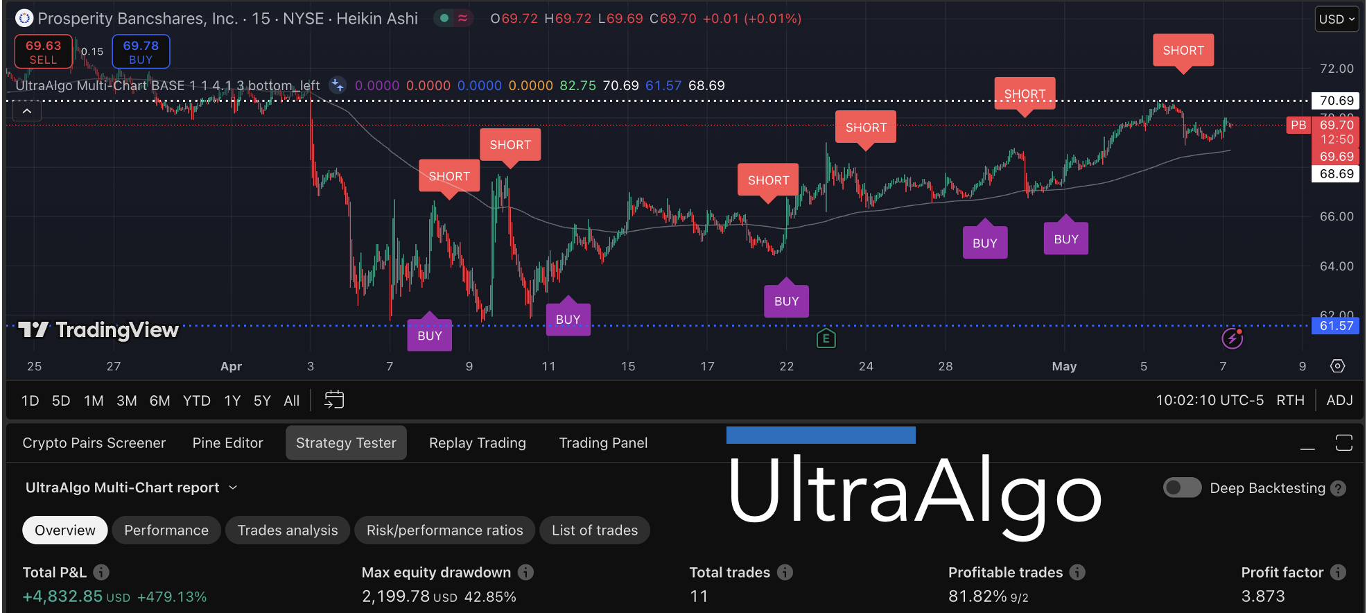Open the USD currency dropdown
Screen dimensions: 1367x613
1336,19
